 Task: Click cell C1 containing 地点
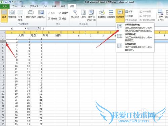click(37, 35)
